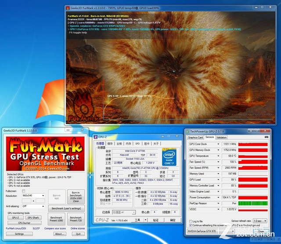This screenshot has height=244, width=281.
Task: Switch to 显卡 tab in CPU-Z
Action: click(147, 144)
